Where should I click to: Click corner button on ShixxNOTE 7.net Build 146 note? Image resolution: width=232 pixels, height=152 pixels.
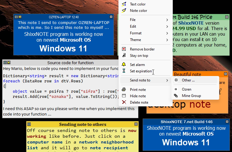click(x=227, y=122)
